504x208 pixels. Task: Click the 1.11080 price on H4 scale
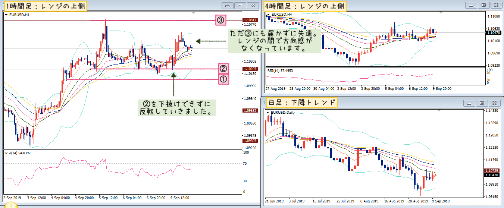(494, 16)
